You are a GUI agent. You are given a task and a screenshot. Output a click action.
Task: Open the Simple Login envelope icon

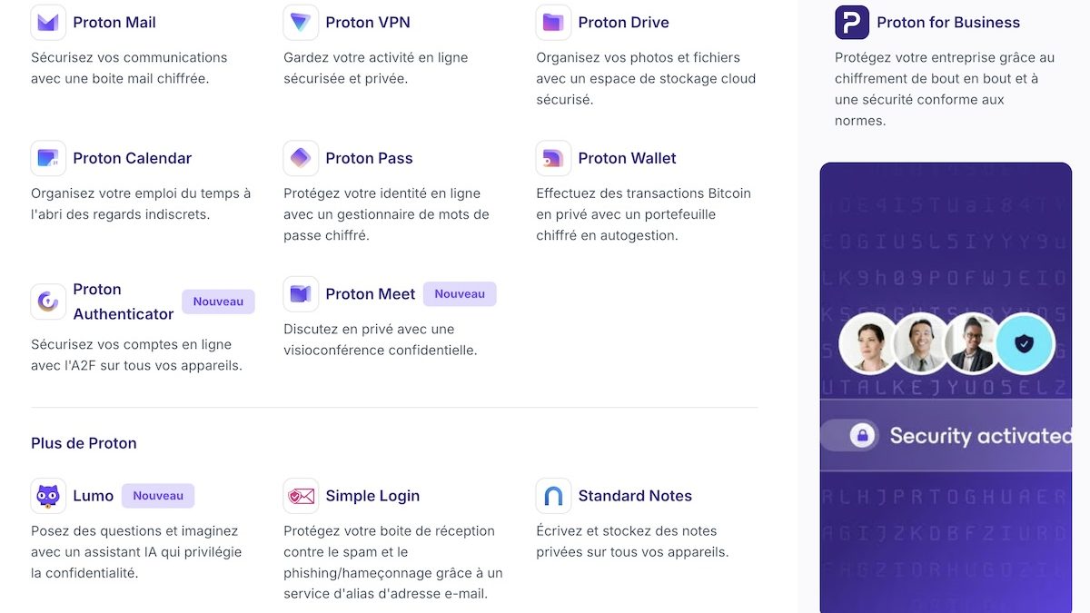[301, 496]
